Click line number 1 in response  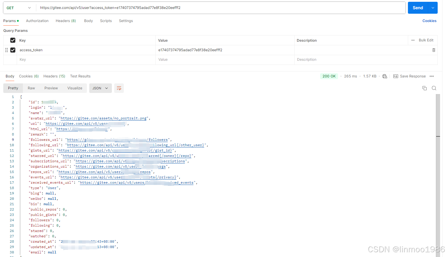[x=13, y=97]
